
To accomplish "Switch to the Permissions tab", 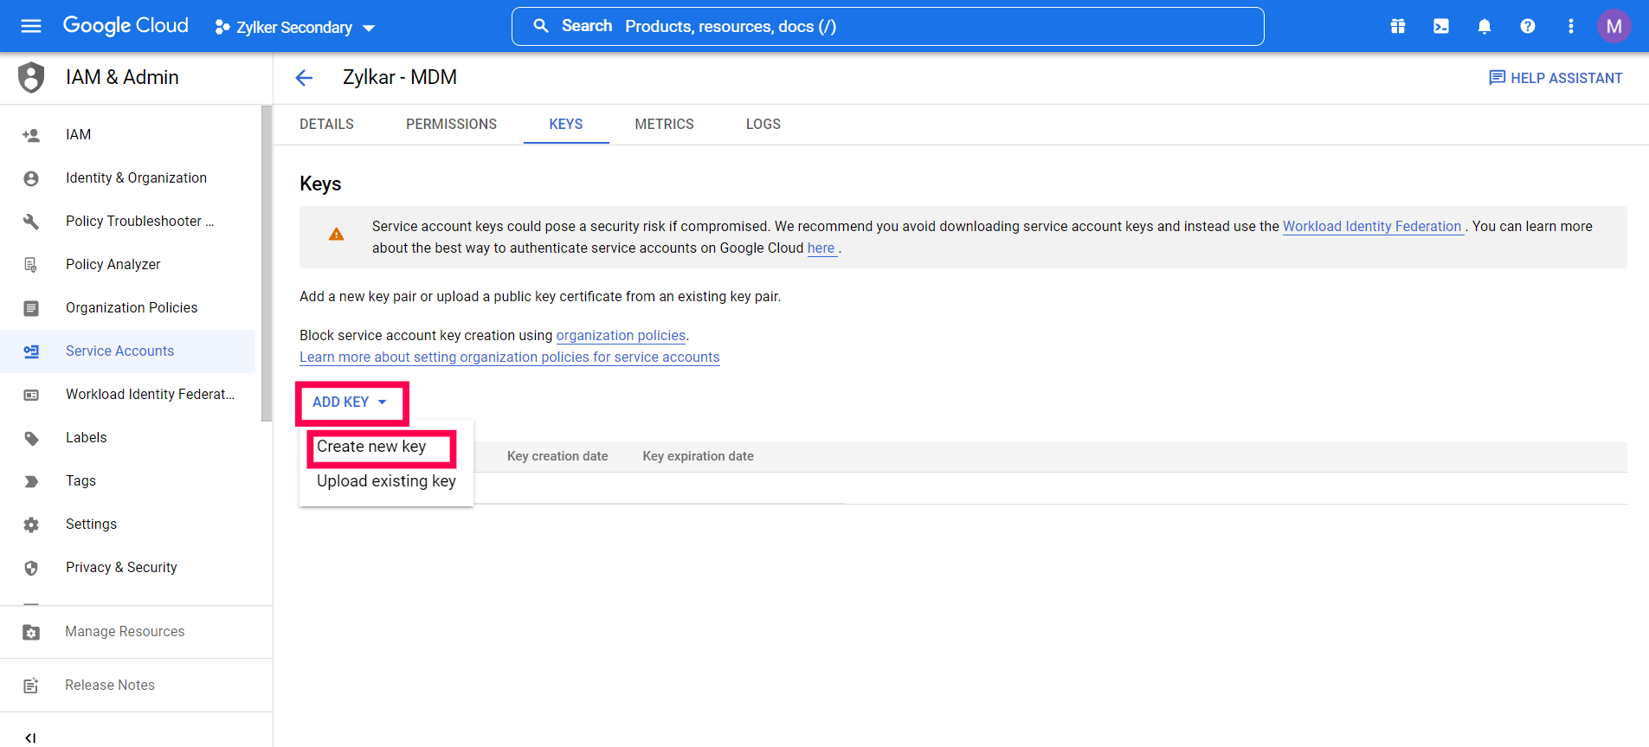I will point(451,124).
